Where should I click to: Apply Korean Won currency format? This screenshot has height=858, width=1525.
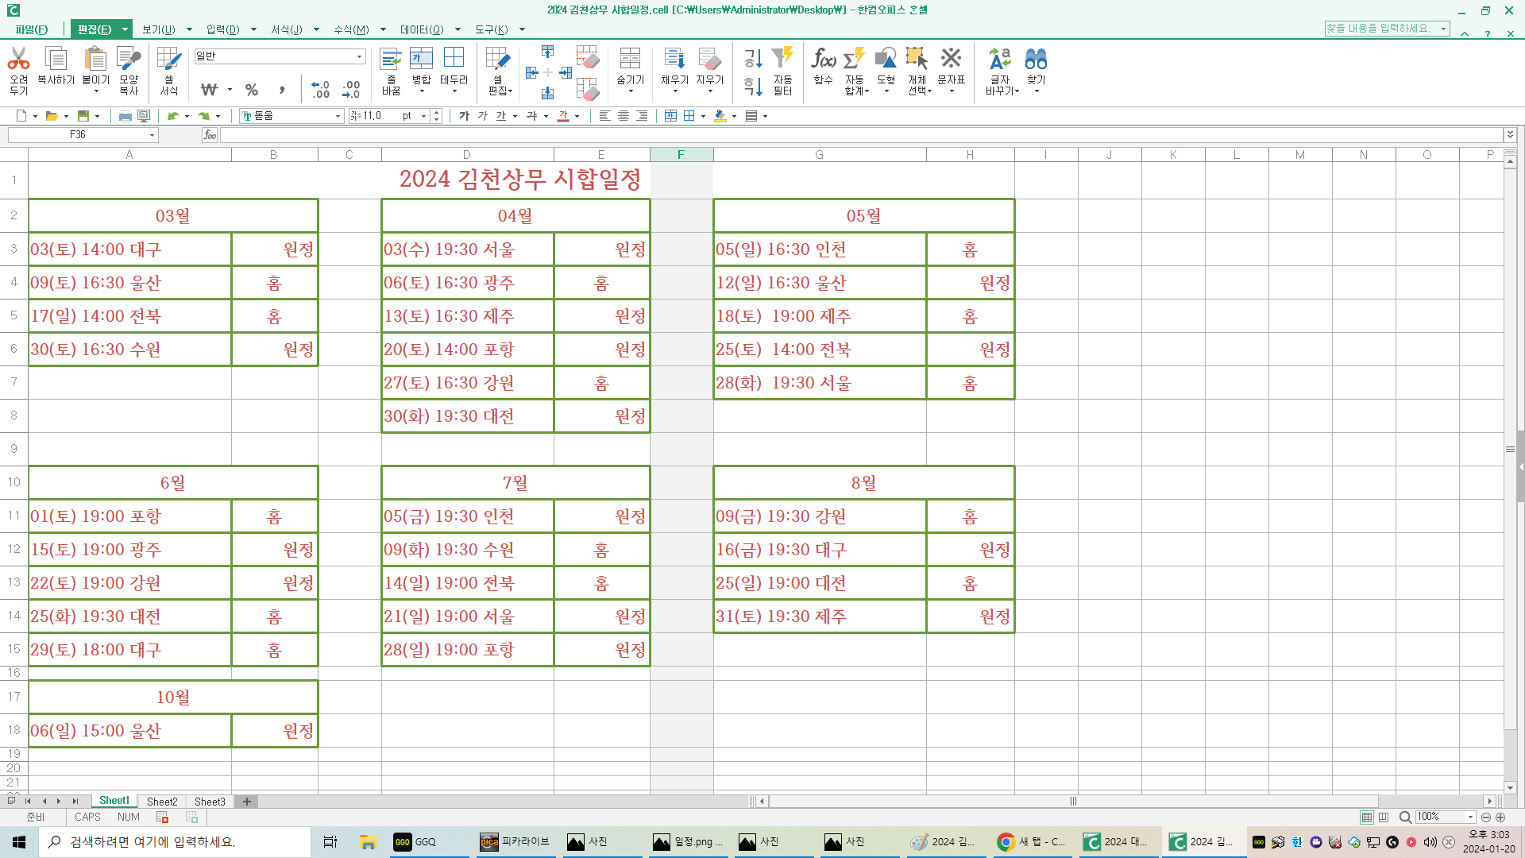click(210, 90)
